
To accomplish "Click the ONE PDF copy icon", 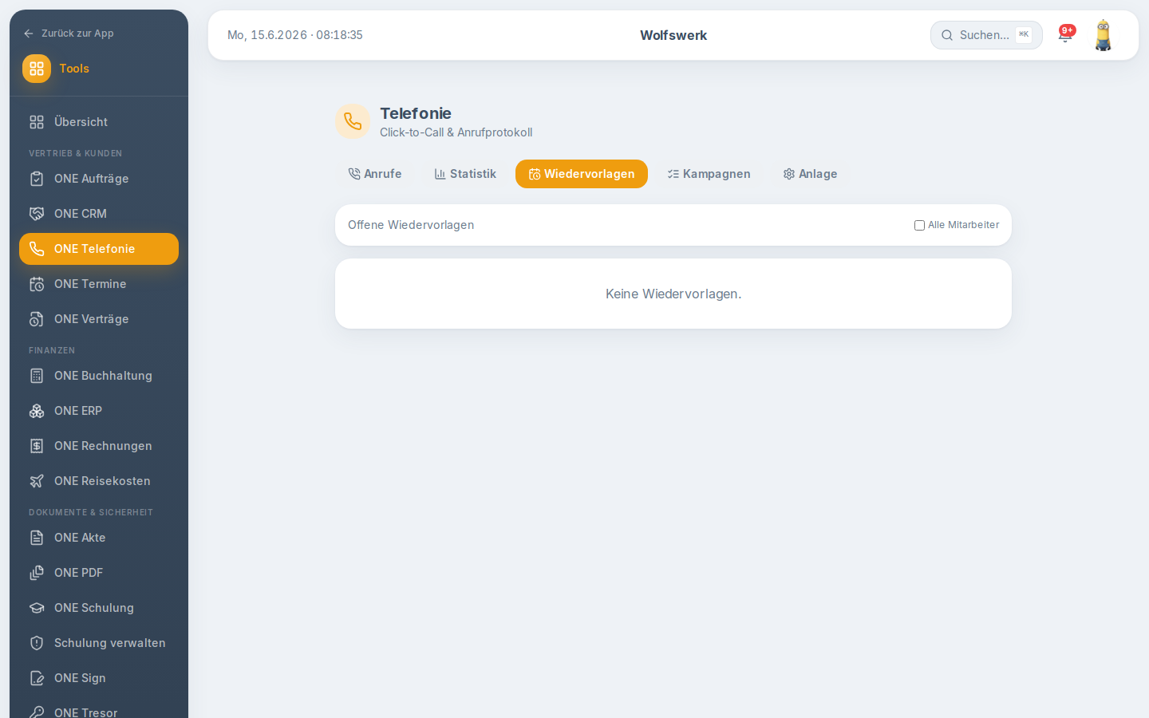I will click(x=37, y=573).
